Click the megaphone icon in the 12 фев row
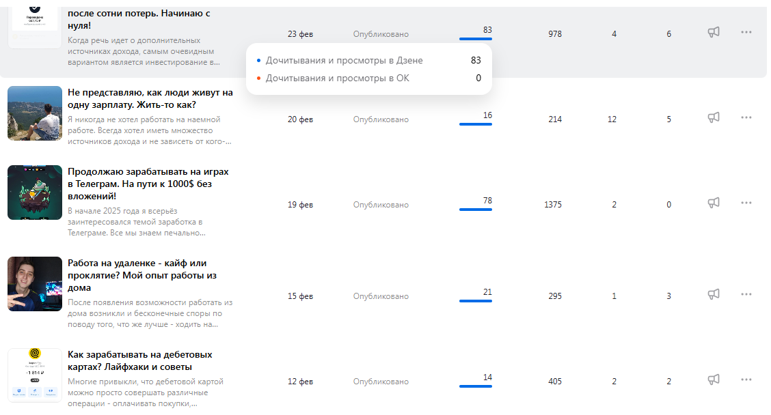This screenshot has height=415, width=771. tap(714, 380)
